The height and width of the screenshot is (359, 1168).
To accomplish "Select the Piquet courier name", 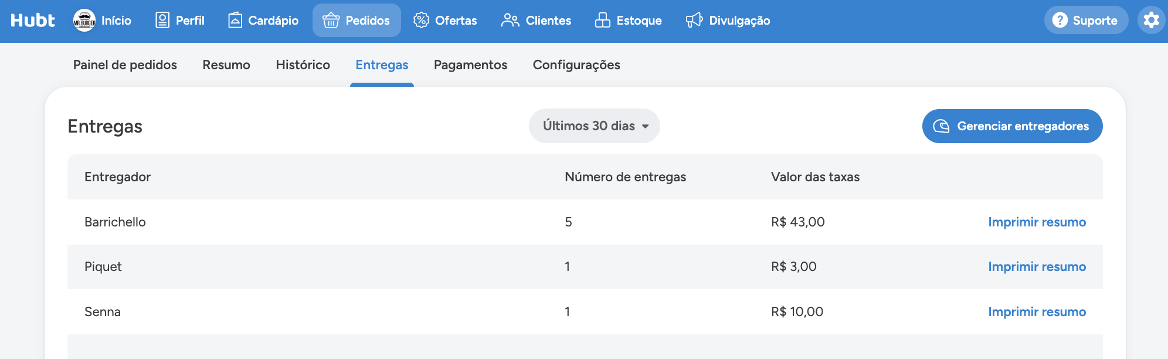I will [x=103, y=267].
